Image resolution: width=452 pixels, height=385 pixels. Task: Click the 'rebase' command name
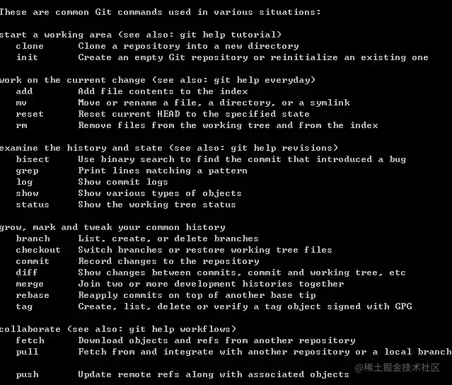(33, 295)
